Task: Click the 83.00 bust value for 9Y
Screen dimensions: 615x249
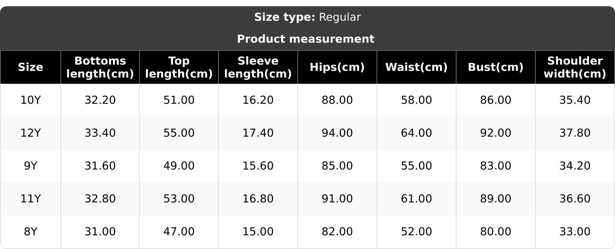Action: pyautogui.click(x=495, y=166)
